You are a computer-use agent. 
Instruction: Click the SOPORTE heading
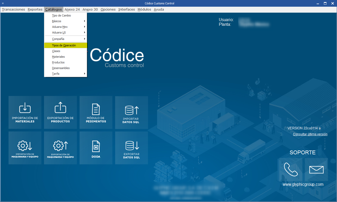pyautogui.click(x=303, y=153)
